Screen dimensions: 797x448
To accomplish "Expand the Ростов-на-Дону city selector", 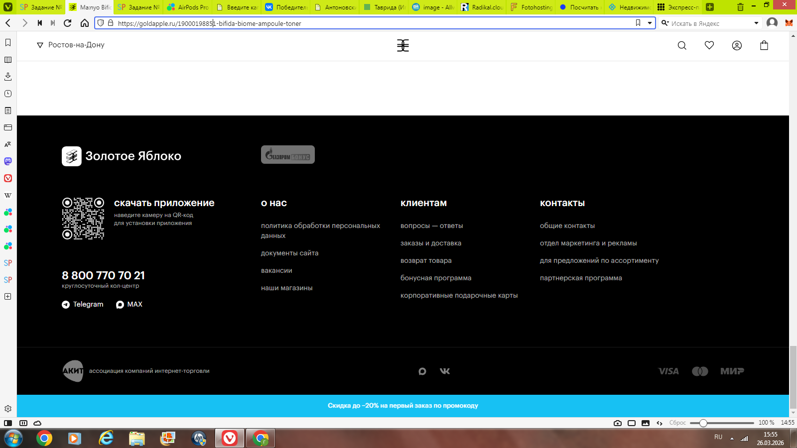I will (x=71, y=45).
